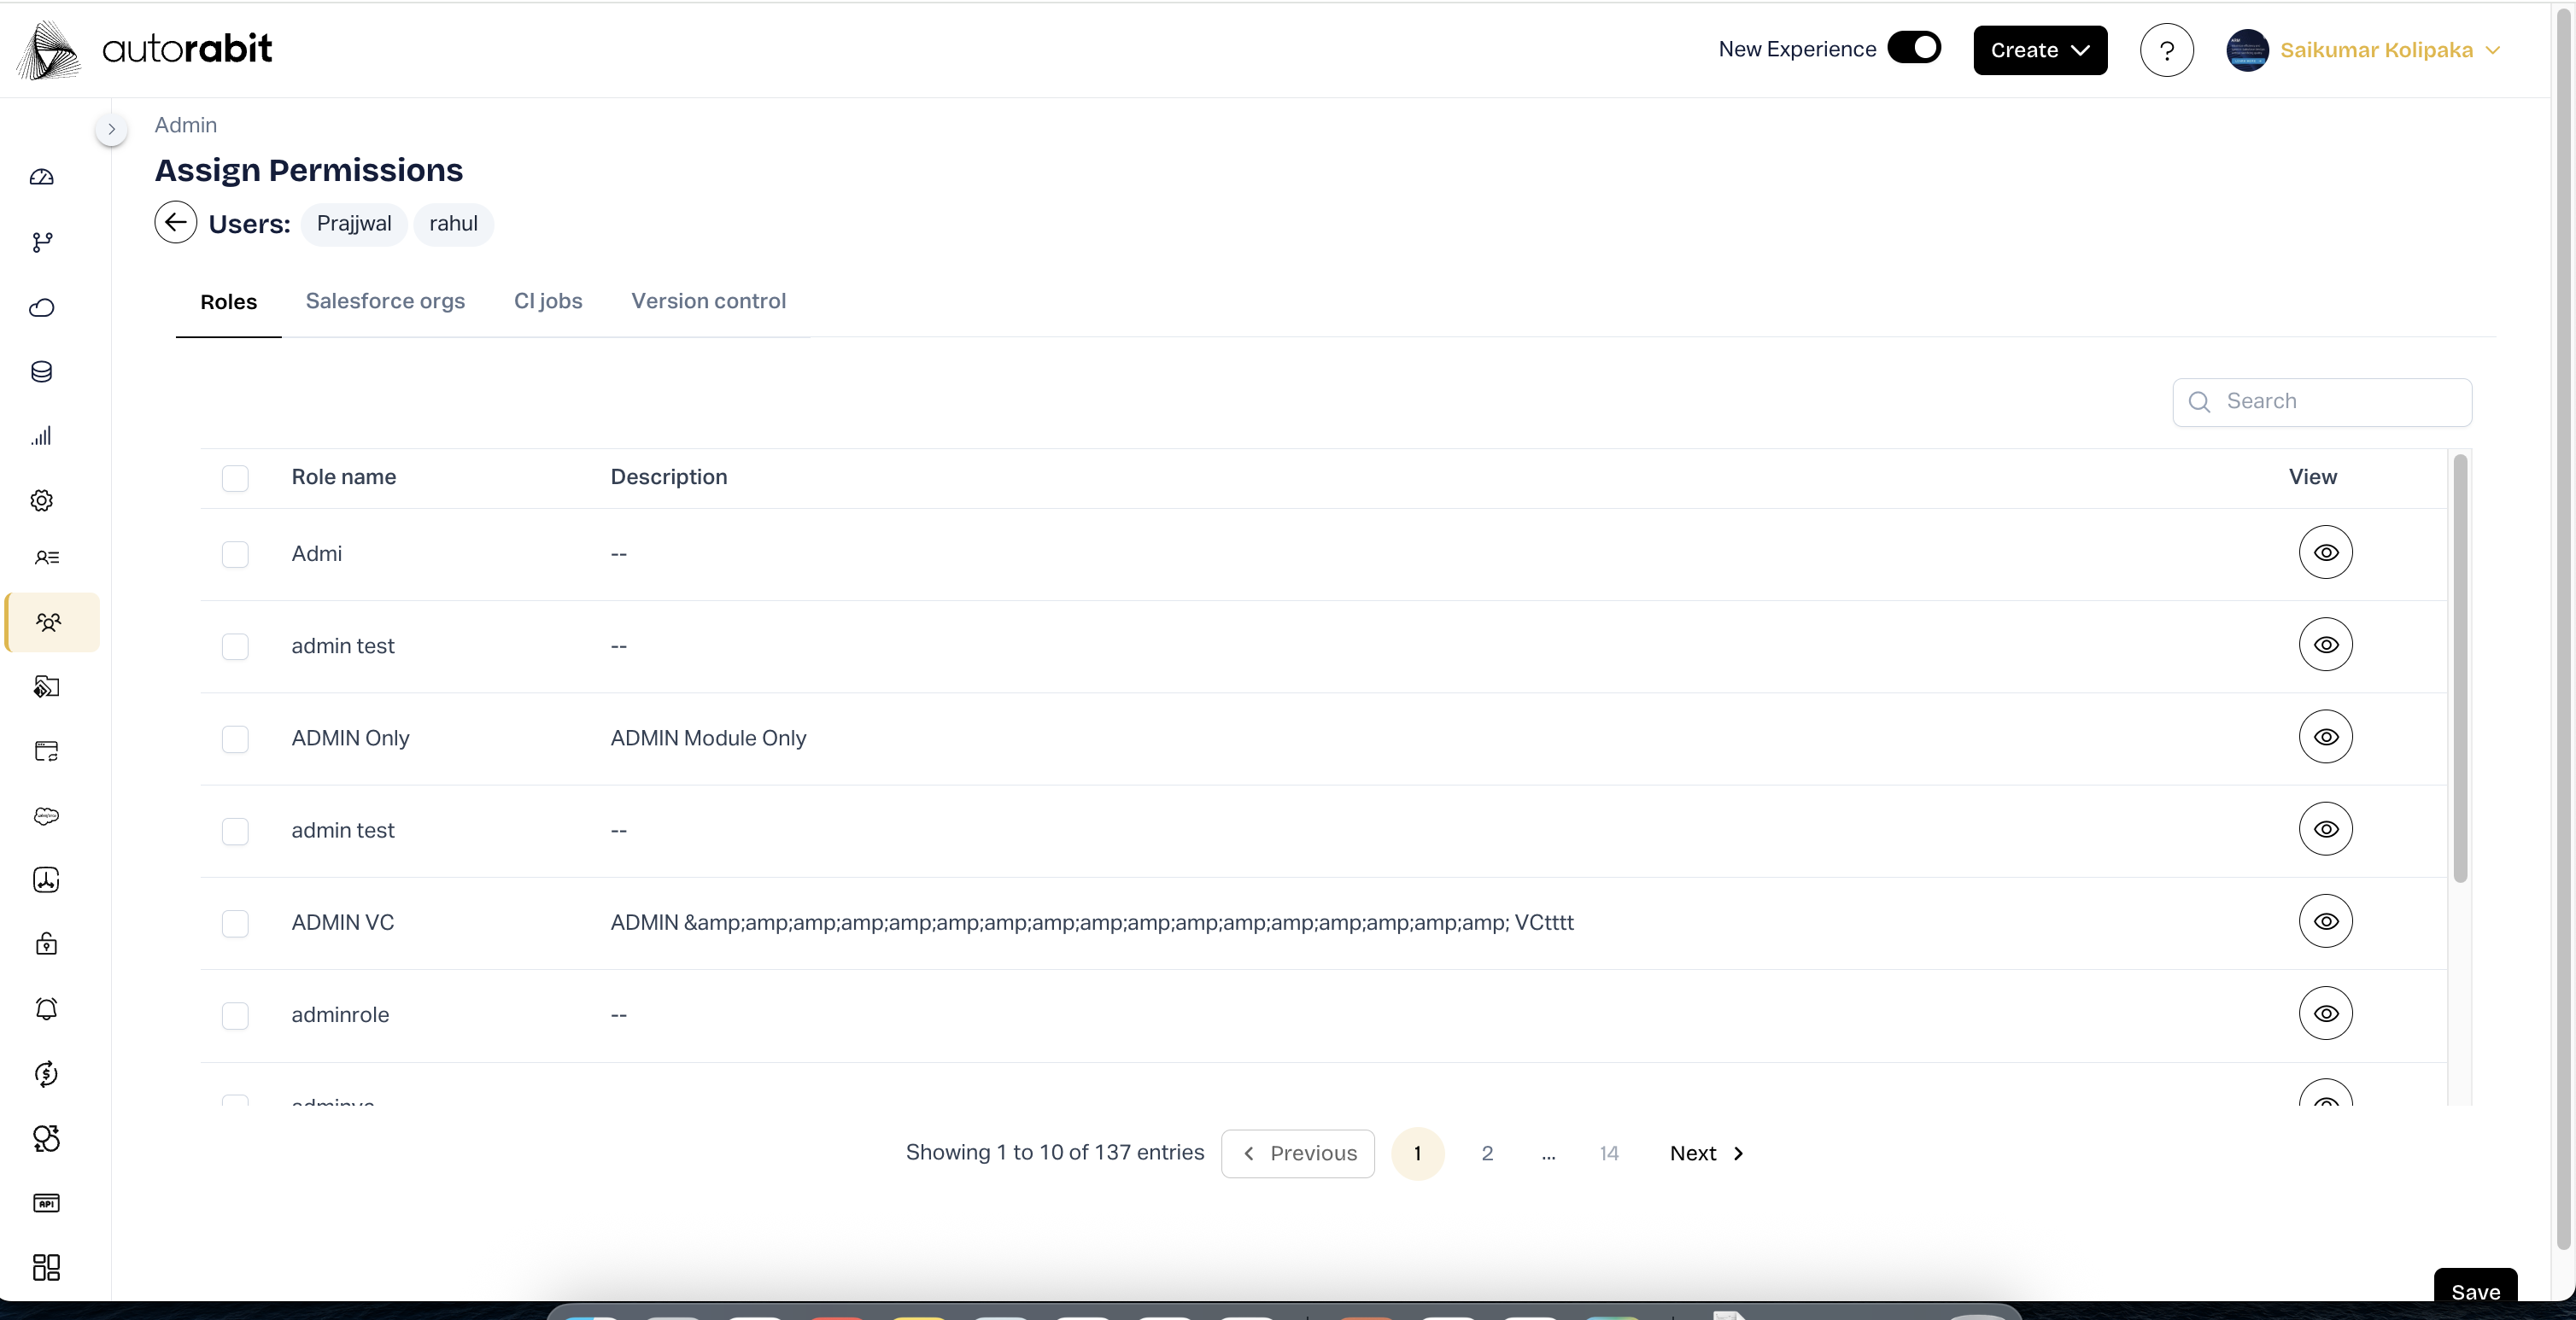Open the database stack sidebar icon
The image size is (2576, 1320).
[x=42, y=372]
